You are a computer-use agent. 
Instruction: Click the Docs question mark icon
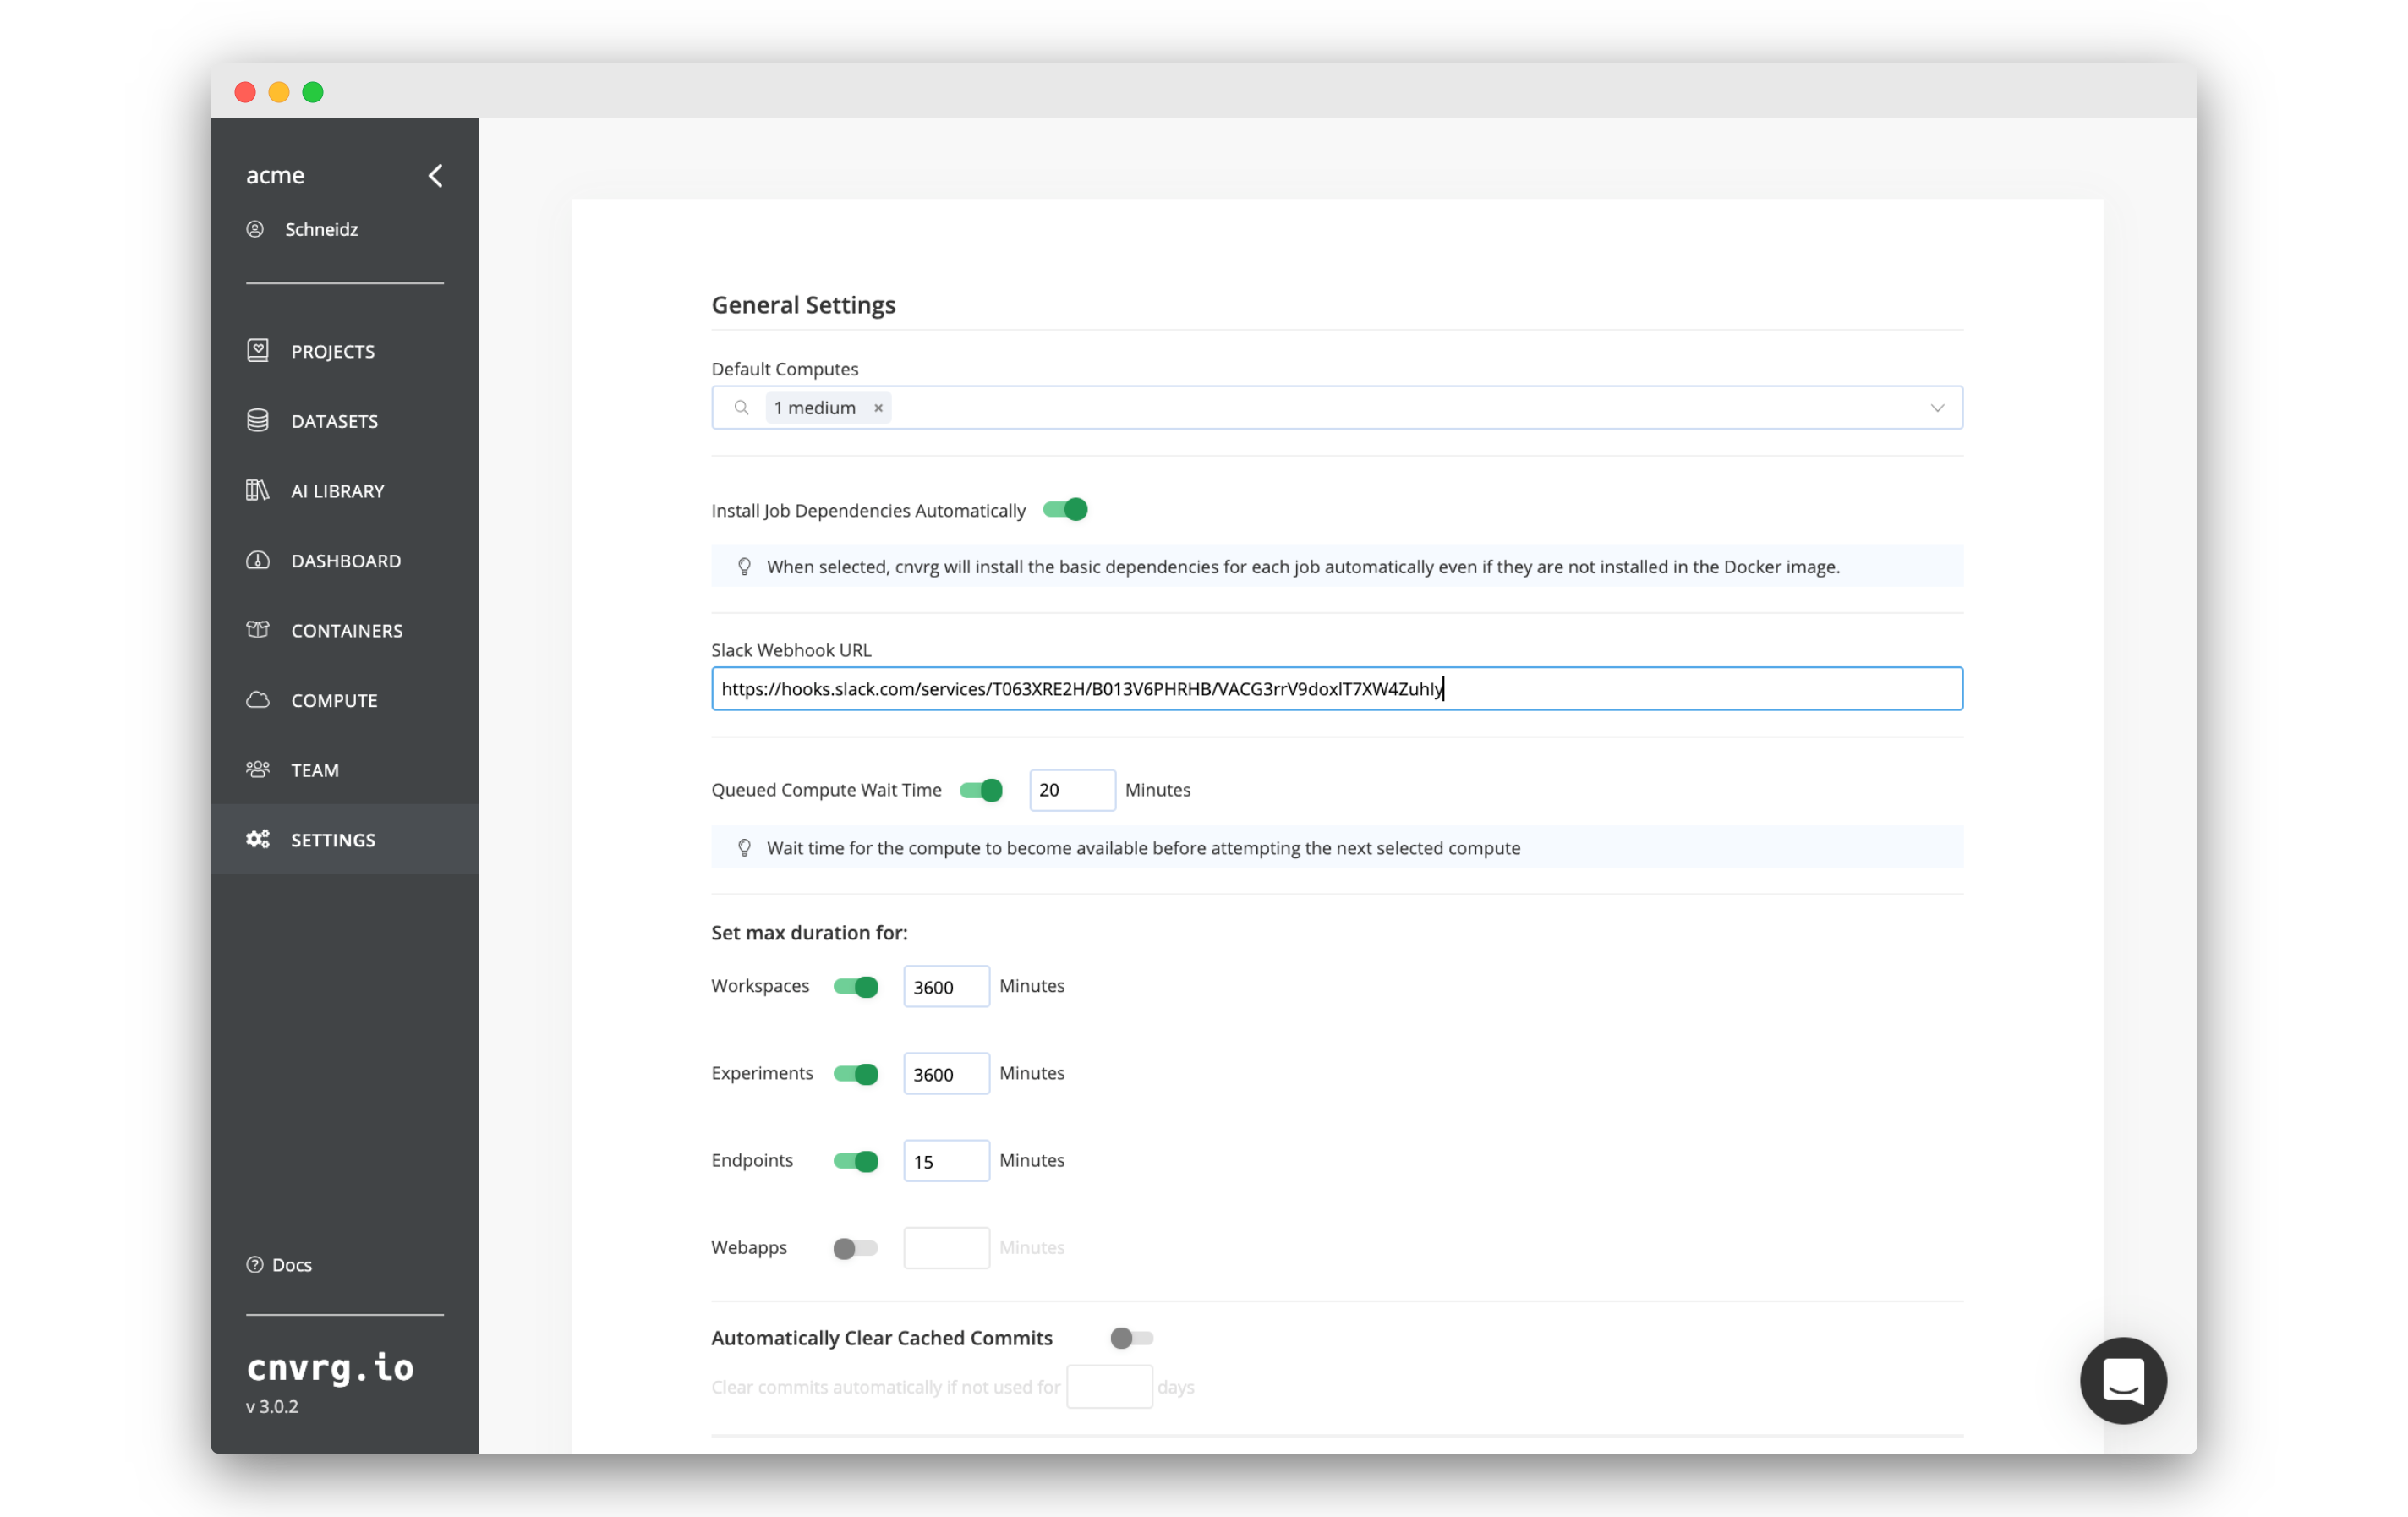pyautogui.click(x=255, y=1265)
